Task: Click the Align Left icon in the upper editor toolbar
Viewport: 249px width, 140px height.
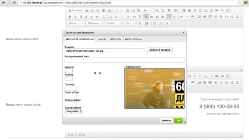Action: tap(146, 17)
